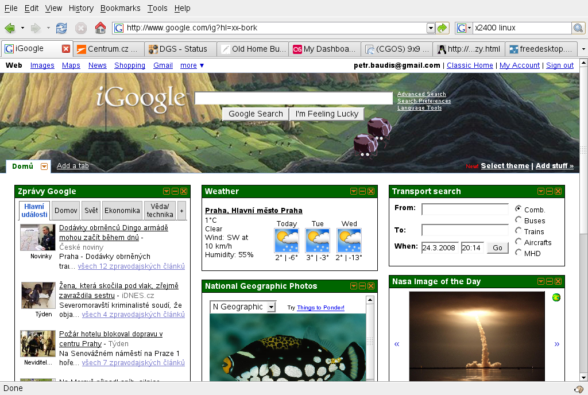This screenshot has height=395, width=588.
Task: Open Nasa Image of the Day gadget menu
Action: point(541,281)
